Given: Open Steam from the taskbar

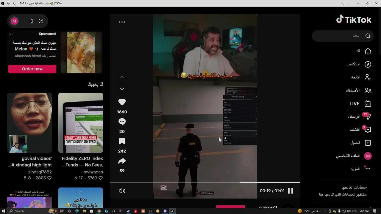Looking at the screenshot, I should point(128,211).
